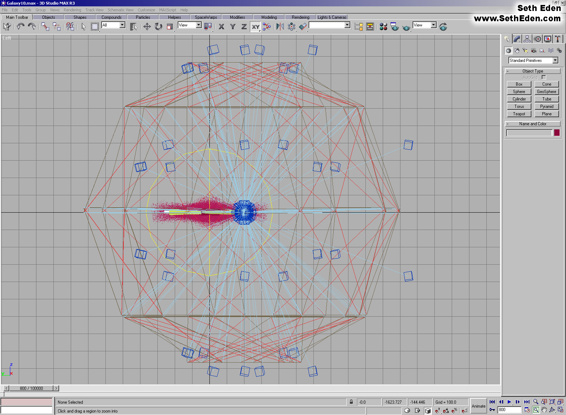Switch to the Lights category icon
The image size is (566, 415).
[x=525, y=51]
